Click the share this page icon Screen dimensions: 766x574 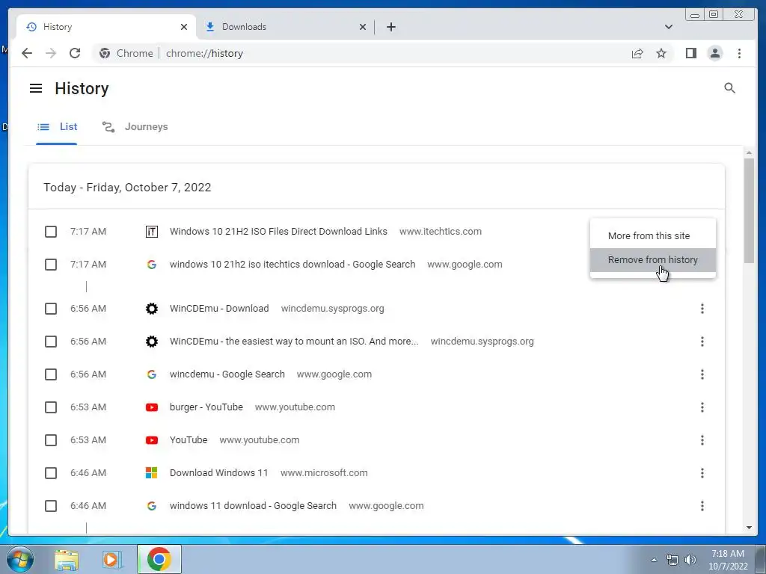tap(637, 53)
